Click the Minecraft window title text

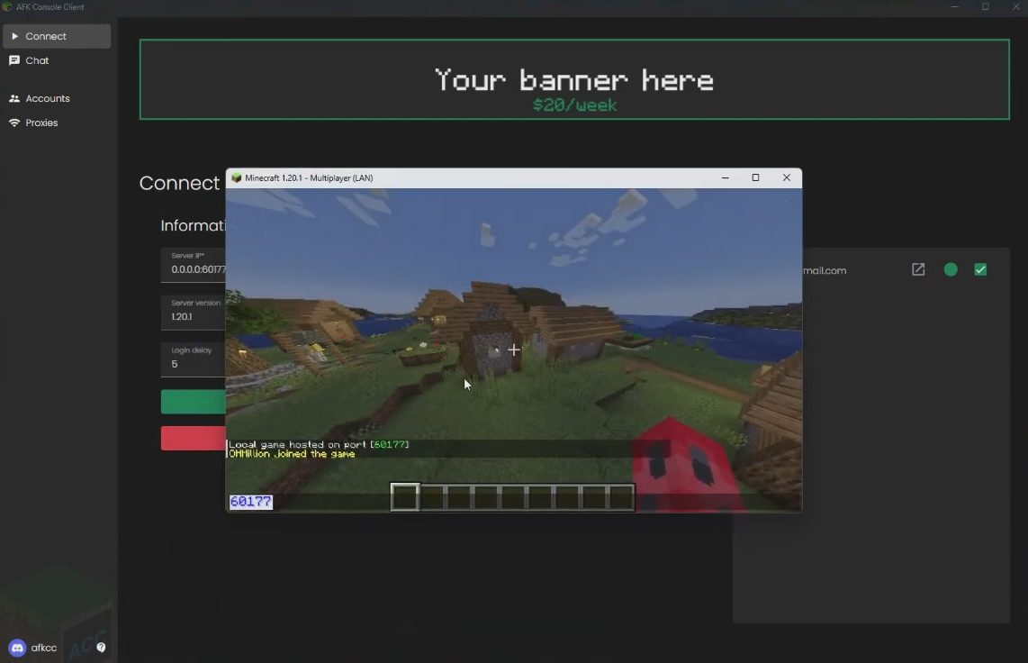click(x=309, y=177)
